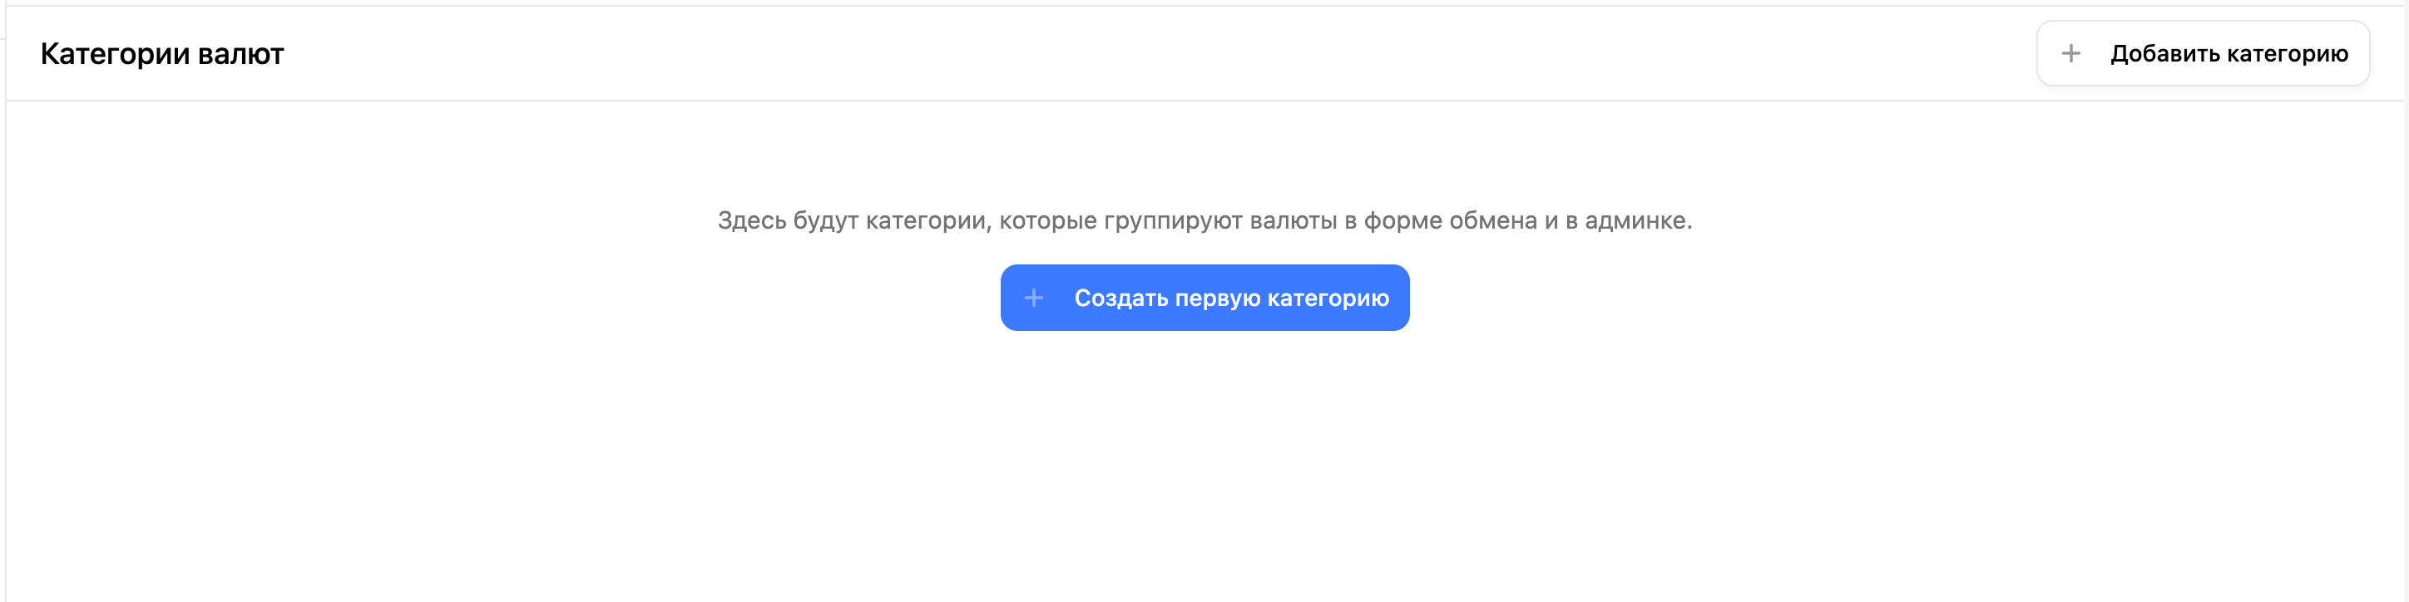Image resolution: width=2409 pixels, height=602 pixels.
Task: Click the phrase форме обмена in the description
Action: coord(1451,220)
